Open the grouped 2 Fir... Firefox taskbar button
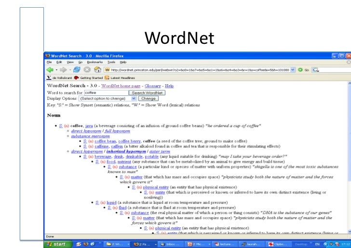This screenshot has height=248, width=351. pos(144,244)
